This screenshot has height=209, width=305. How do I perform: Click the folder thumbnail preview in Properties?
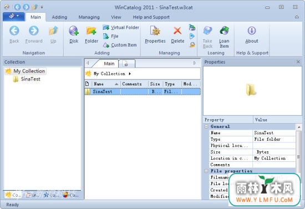(x=251, y=89)
